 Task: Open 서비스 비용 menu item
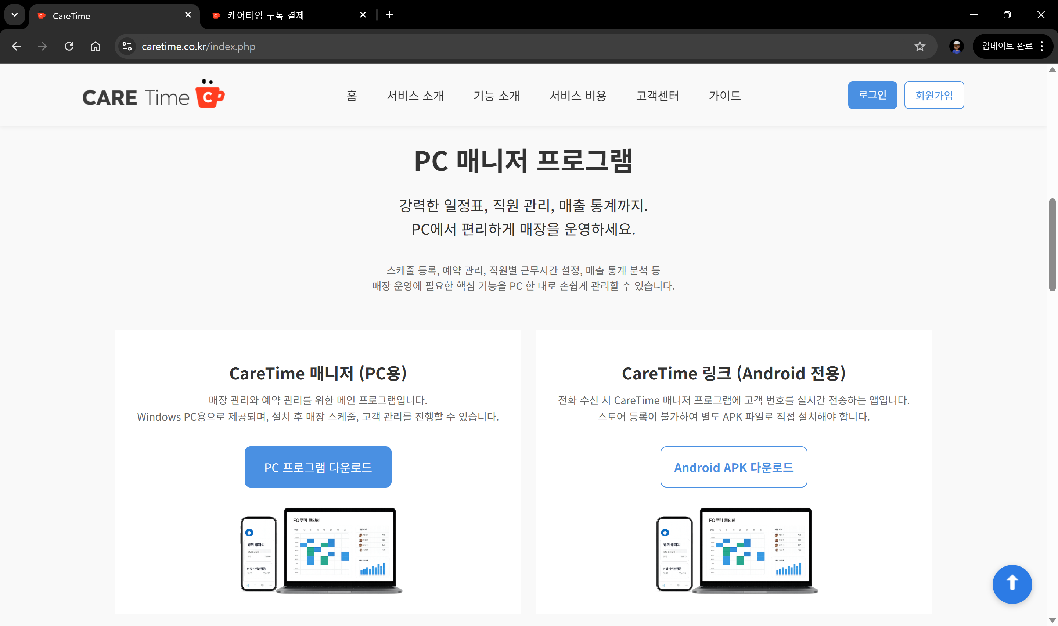577,96
